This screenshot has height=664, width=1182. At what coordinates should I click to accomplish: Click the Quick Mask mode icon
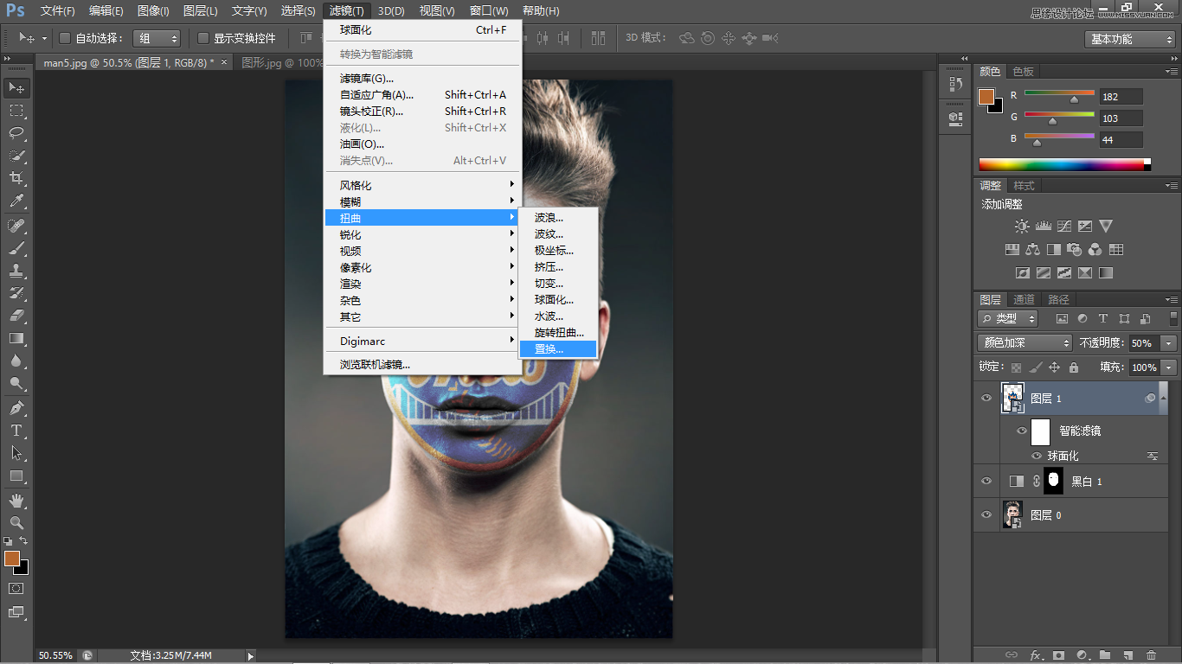(x=16, y=588)
